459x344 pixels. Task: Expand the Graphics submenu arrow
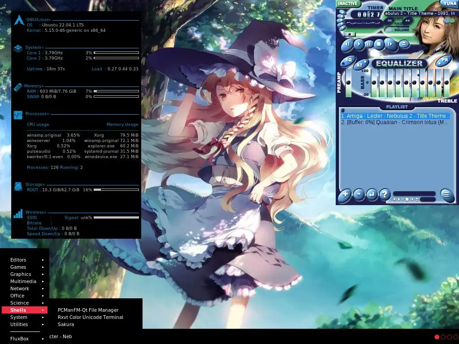pos(43,274)
